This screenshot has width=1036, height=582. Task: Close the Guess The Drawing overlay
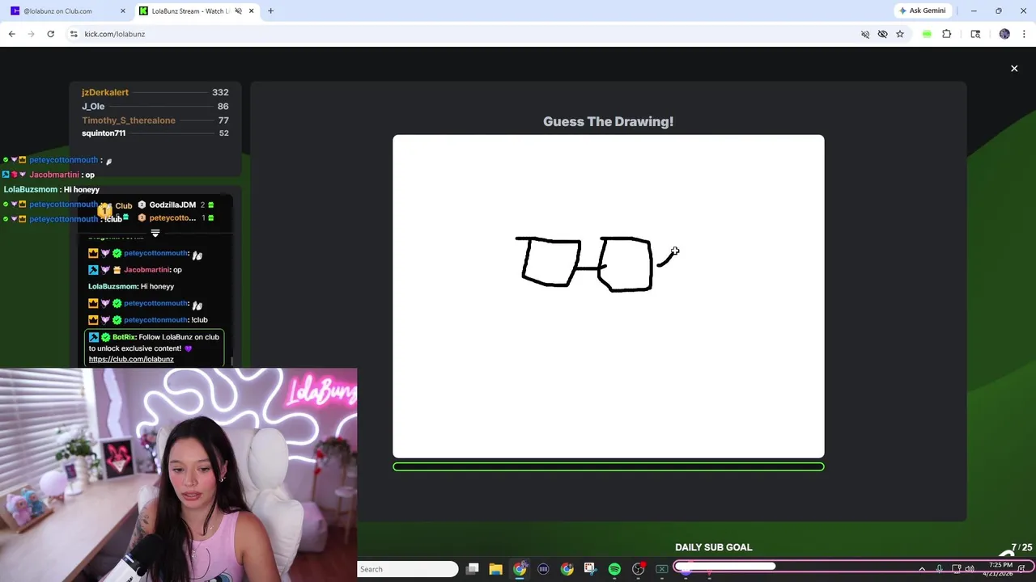coord(1014,69)
